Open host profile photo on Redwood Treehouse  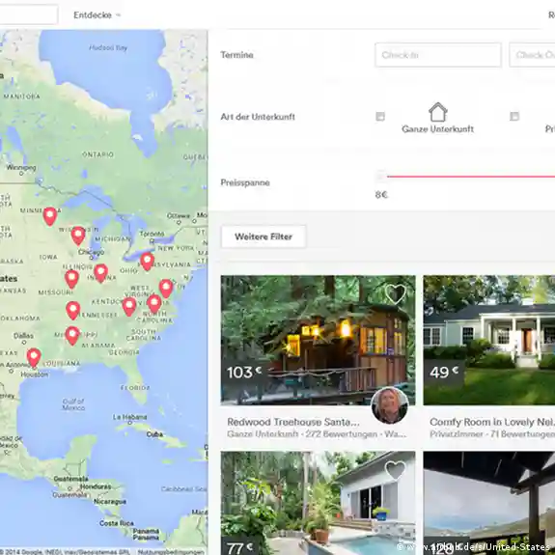389,405
